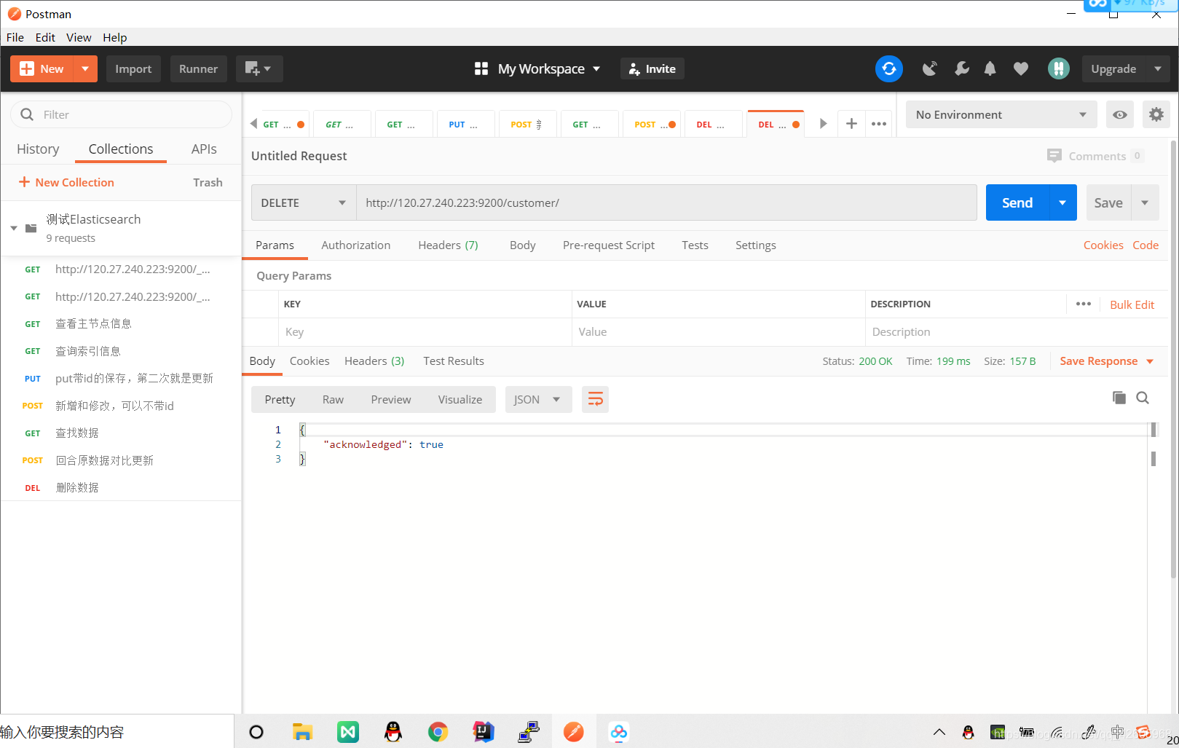
Task: Click the Key query param field
Action: coord(425,332)
